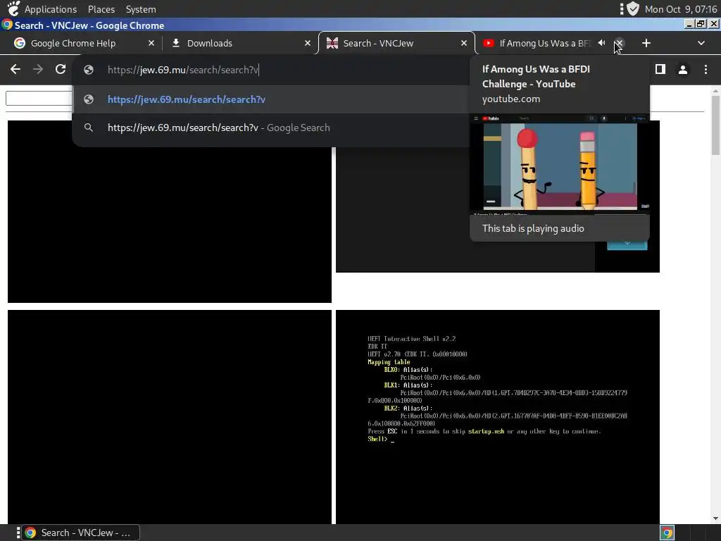The width and height of the screenshot is (721, 541).
Task: Click the VNCJew favicon on the active tab
Action: click(332, 43)
